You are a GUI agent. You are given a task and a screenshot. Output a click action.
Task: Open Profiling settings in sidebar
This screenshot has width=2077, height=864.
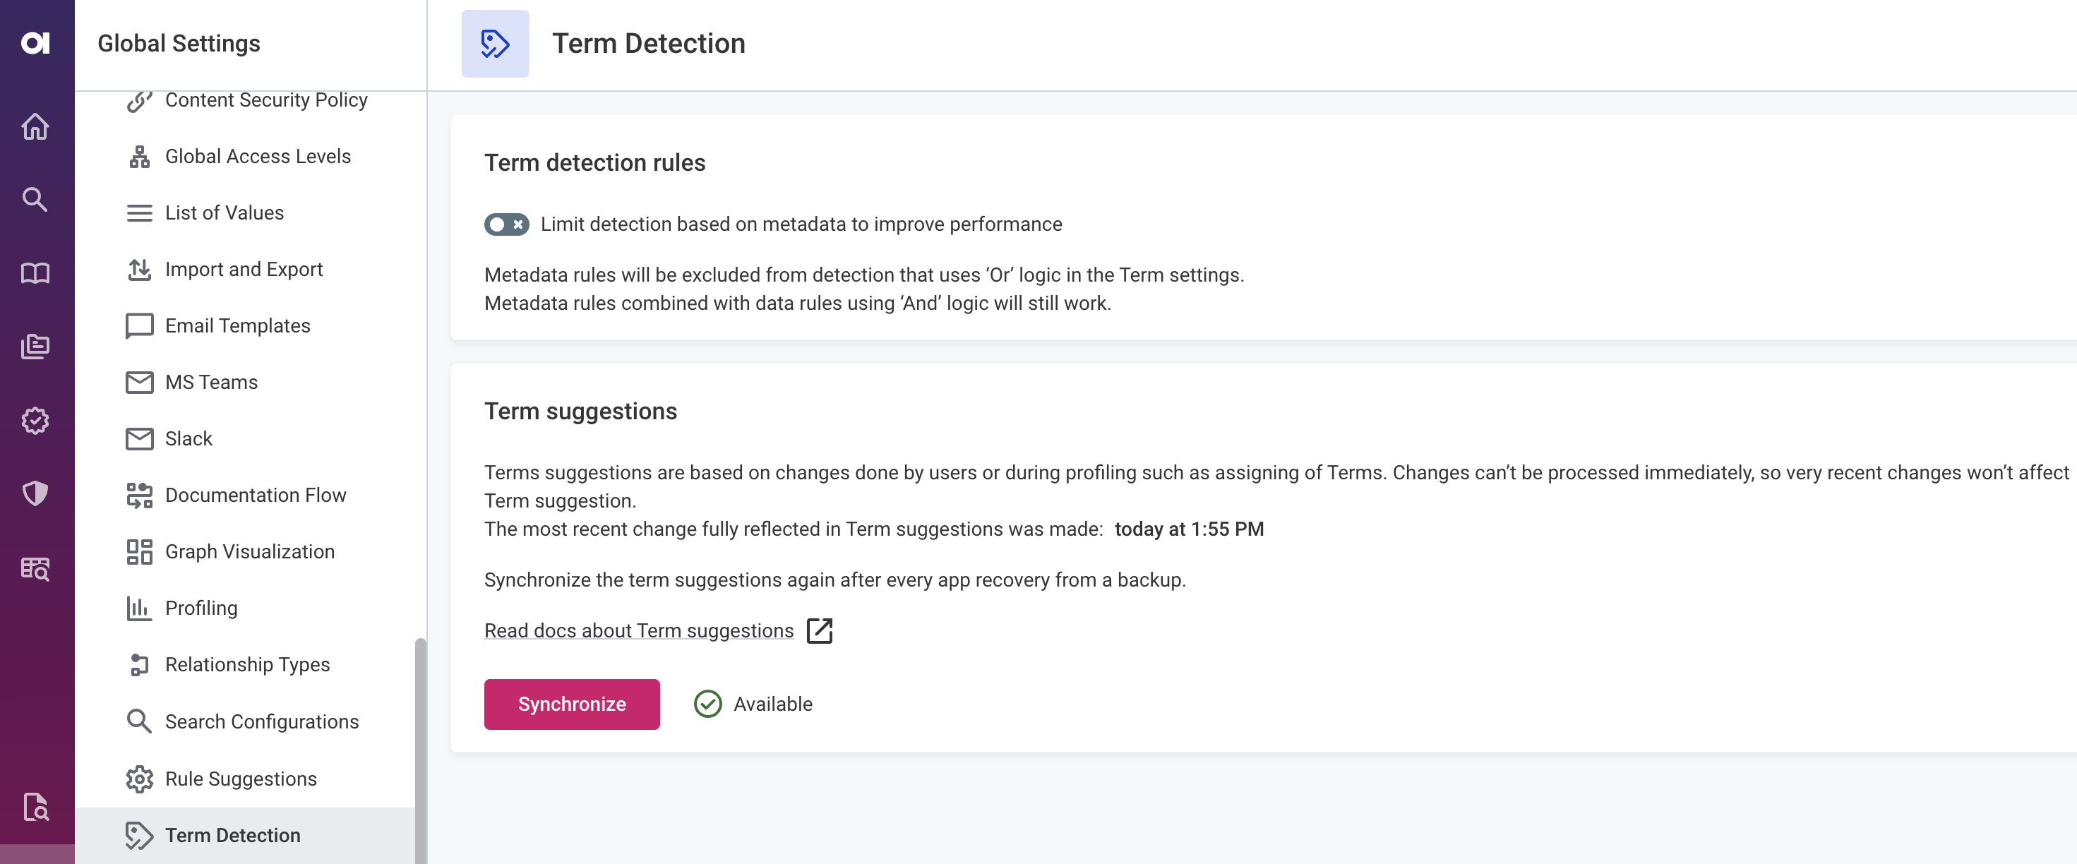point(200,608)
